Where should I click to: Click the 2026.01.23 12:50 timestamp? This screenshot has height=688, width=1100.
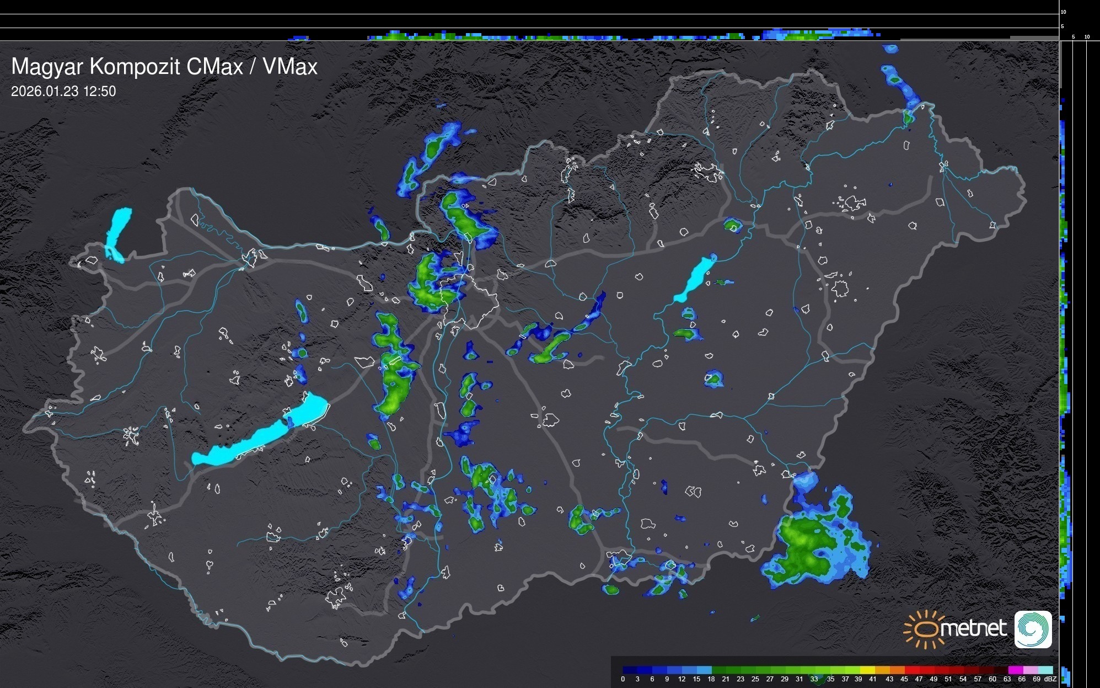coord(63,92)
